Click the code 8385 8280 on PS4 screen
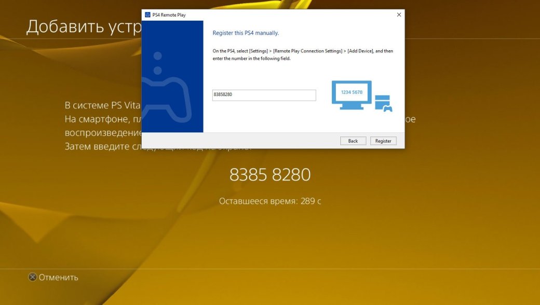This screenshot has height=305, width=540. point(270,175)
